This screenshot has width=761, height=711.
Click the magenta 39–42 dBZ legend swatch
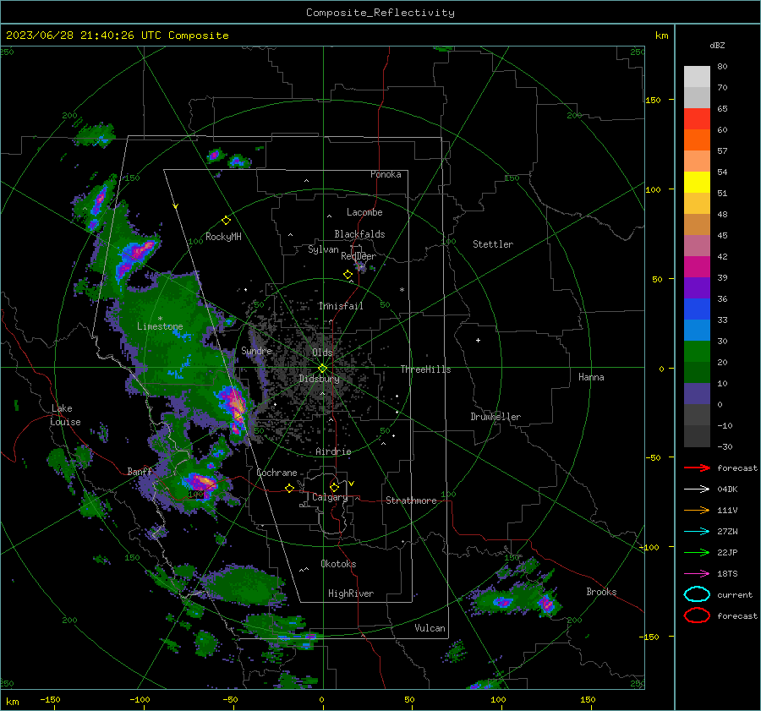pyautogui.click(x=697, y=267)
